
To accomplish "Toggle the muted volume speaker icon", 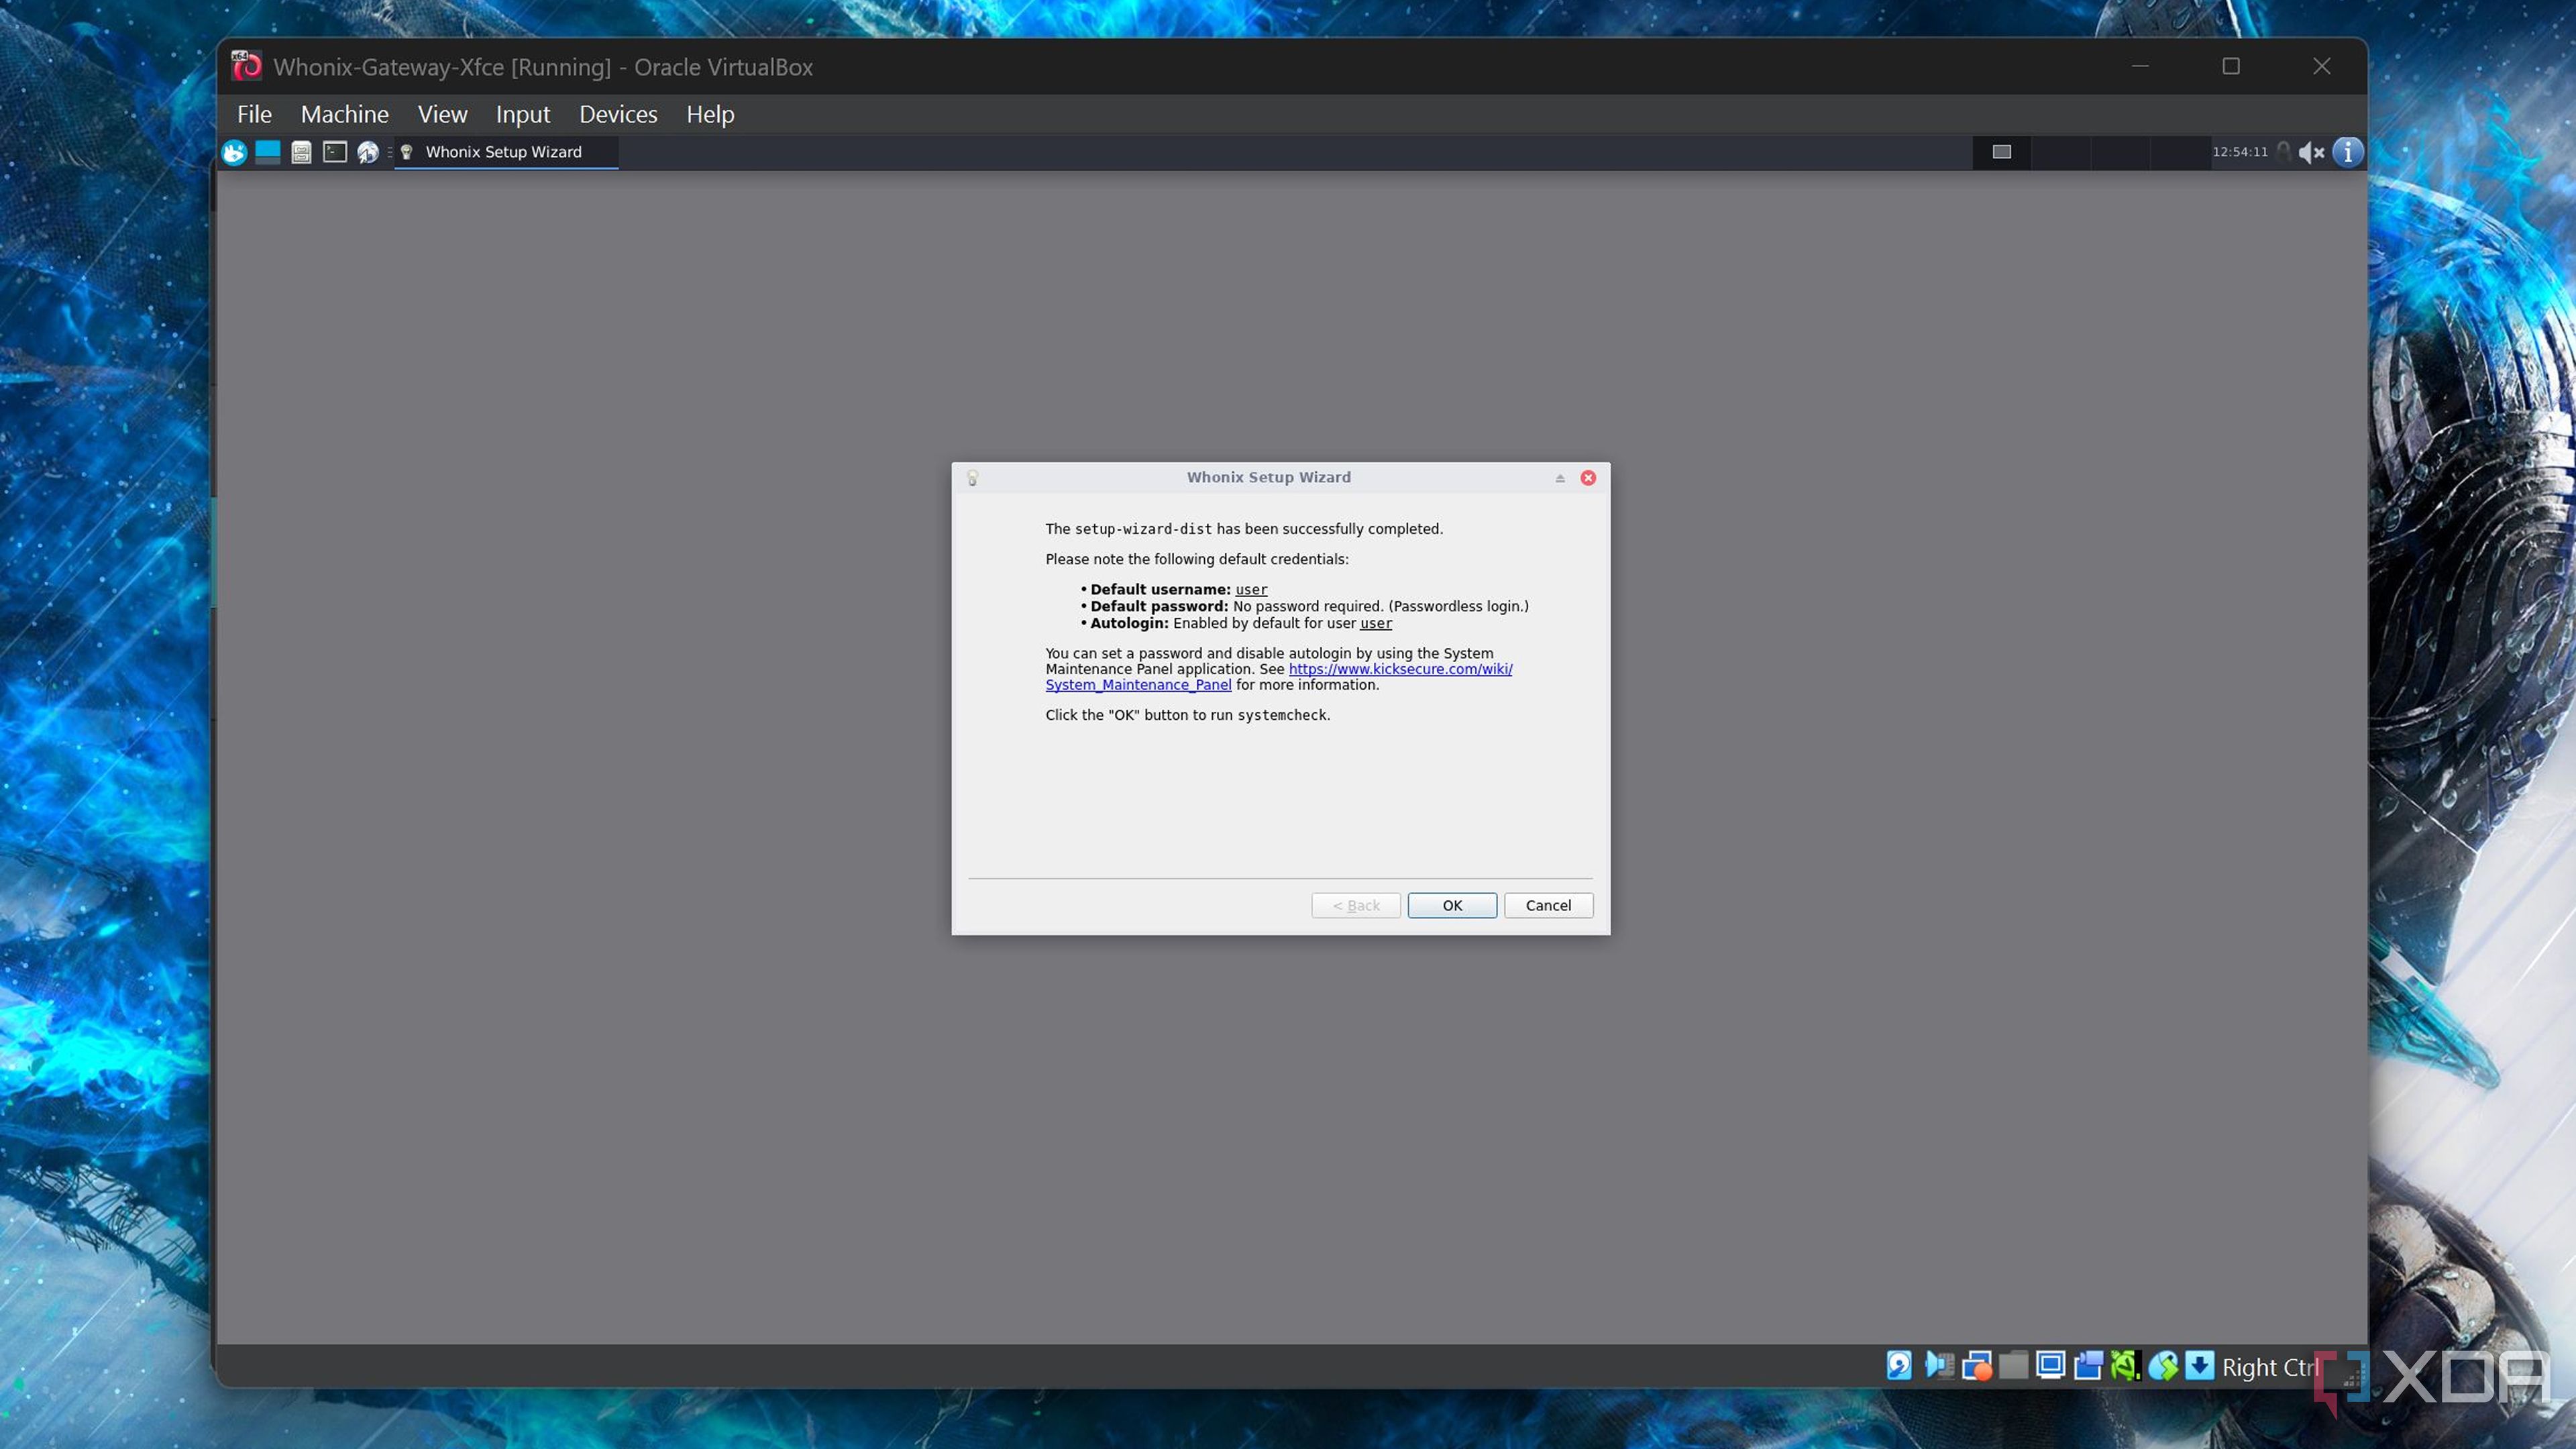I will pyautogui.click(x=2311, y=152).
